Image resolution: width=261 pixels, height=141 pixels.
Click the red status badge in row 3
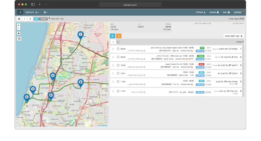[201, 64]
